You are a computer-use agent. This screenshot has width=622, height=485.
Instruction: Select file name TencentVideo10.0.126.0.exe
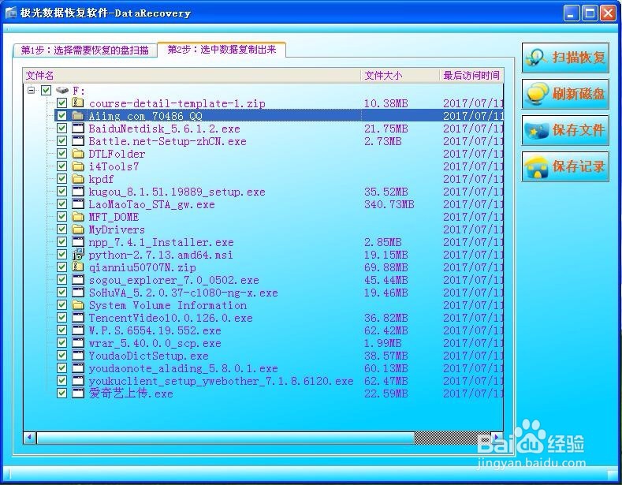click(x=170, y=318)
